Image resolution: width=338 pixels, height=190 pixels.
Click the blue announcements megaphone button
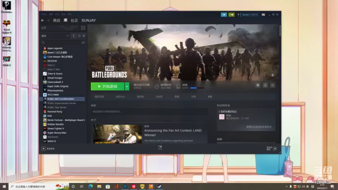tap(224, 15)
